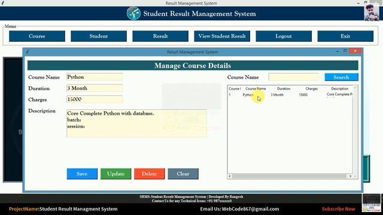Click the Description column header
The height and width of the screenshot is (215, 383).
pyautogui.click(x=339, y=89)
